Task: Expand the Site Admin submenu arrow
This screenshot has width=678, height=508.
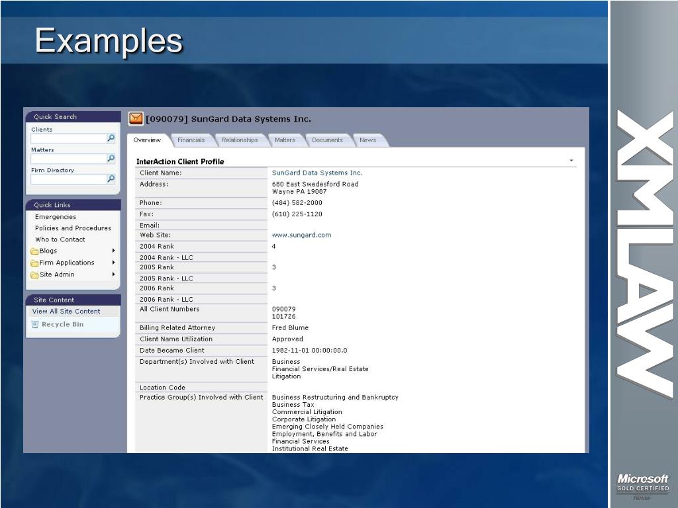Action: (x=113, y=275)
